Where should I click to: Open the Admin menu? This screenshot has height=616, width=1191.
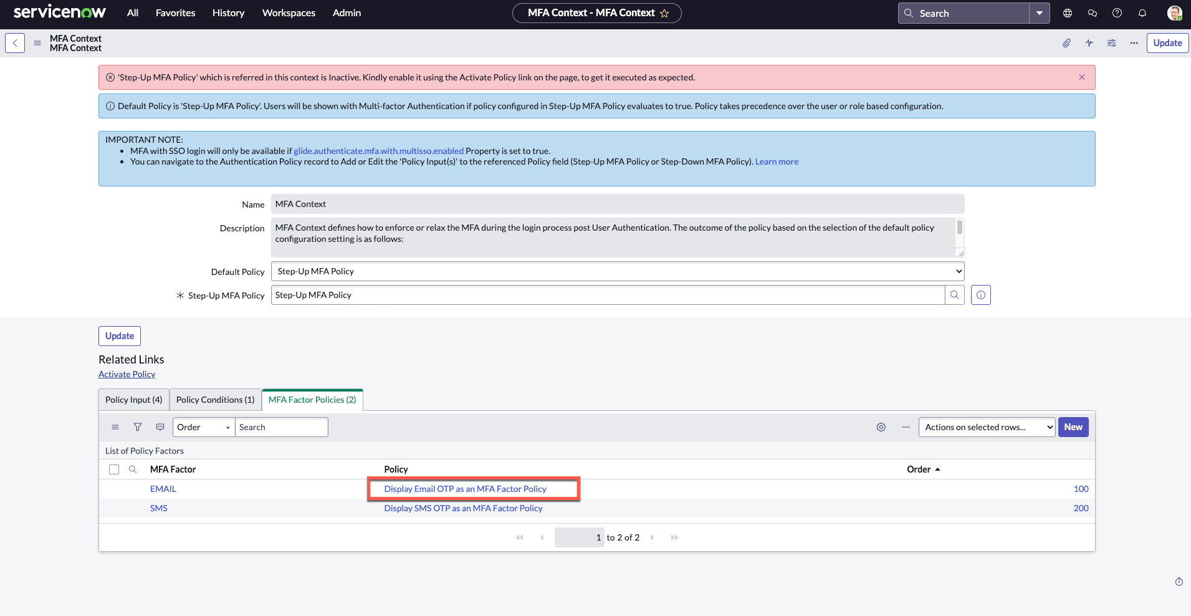pyautogui.click(x=347, y=13)
